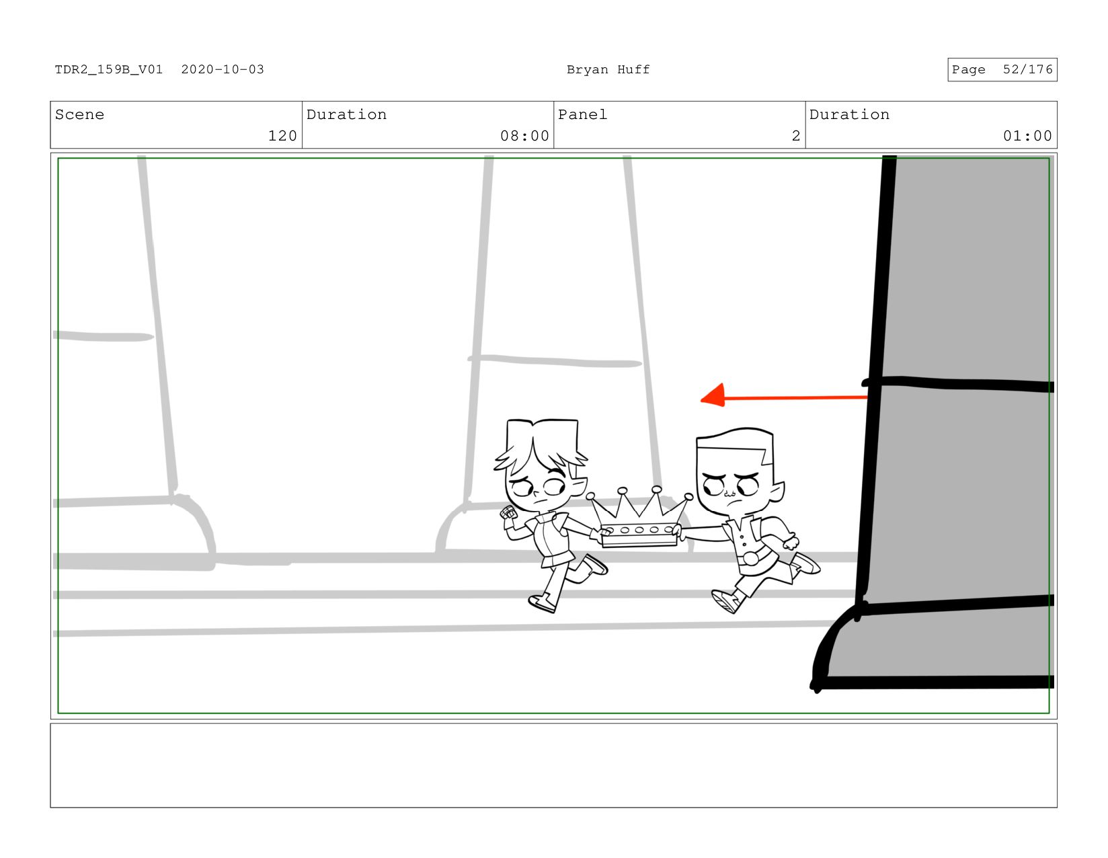This screenshot has width=1108, height=858.
Task: Click the scene duration value 08:00
Action: (524, 136)
